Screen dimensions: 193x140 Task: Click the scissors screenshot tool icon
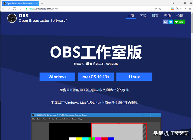pos(177,9)
